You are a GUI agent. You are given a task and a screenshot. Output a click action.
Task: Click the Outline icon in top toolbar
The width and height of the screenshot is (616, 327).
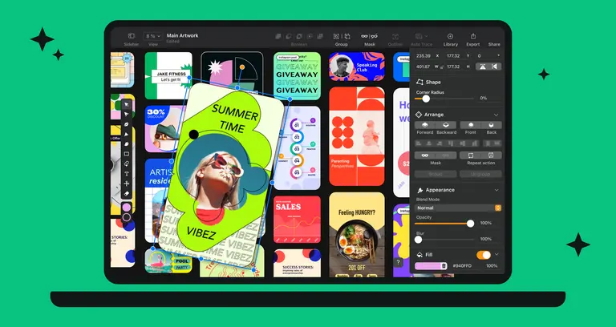pos(395,36)
